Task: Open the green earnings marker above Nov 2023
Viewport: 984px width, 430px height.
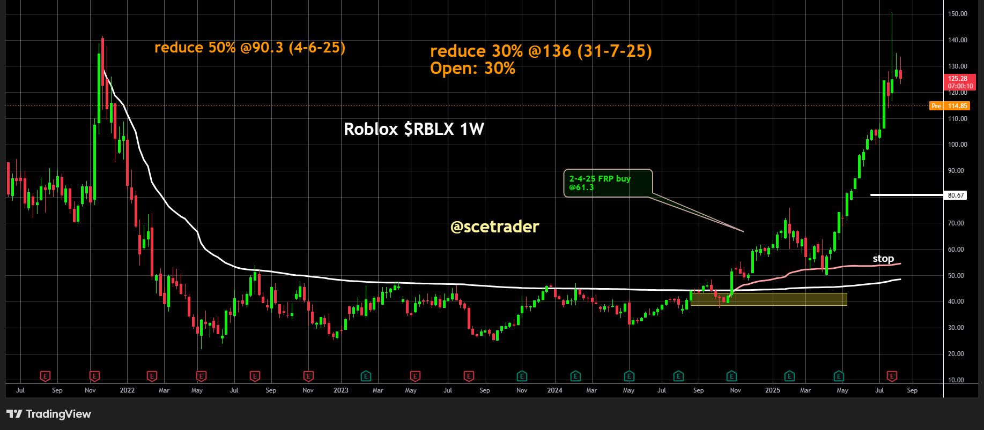Action: pos(522,376)
